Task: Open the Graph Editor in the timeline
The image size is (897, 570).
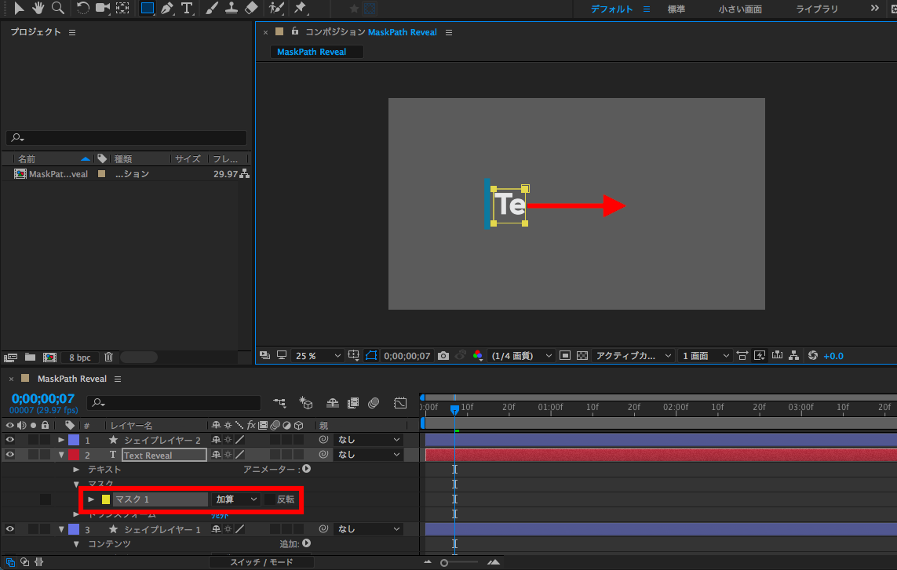Action: [x=400, y=403]
